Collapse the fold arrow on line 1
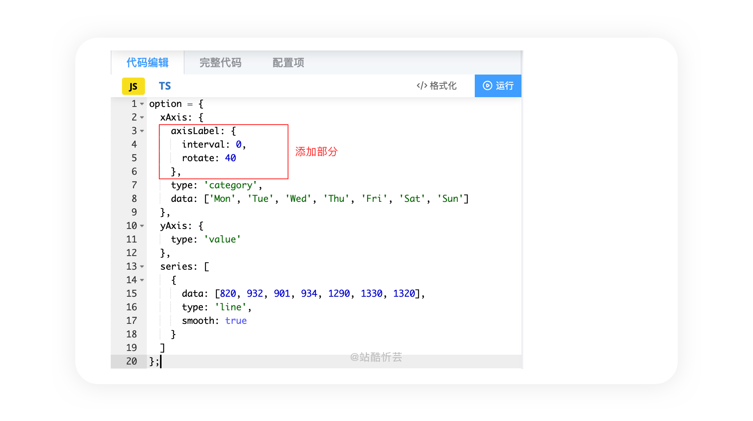 coord(142,104)
